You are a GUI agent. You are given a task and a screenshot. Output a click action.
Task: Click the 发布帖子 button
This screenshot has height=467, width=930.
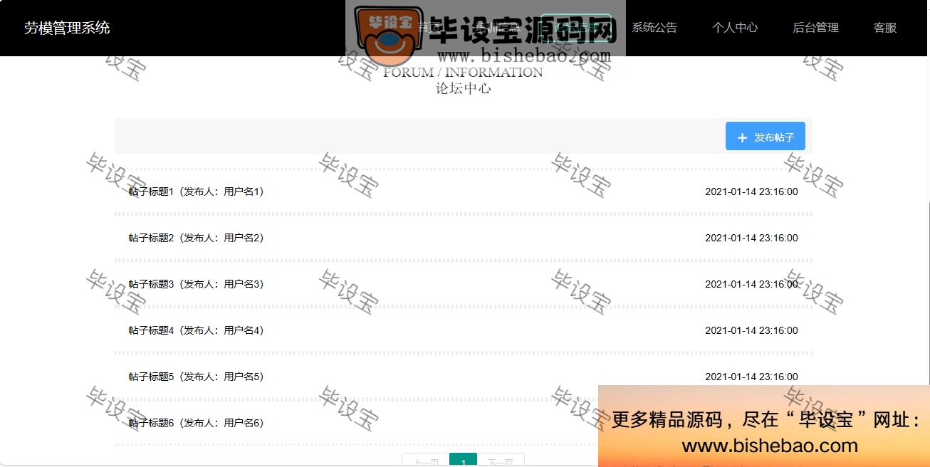766,136
